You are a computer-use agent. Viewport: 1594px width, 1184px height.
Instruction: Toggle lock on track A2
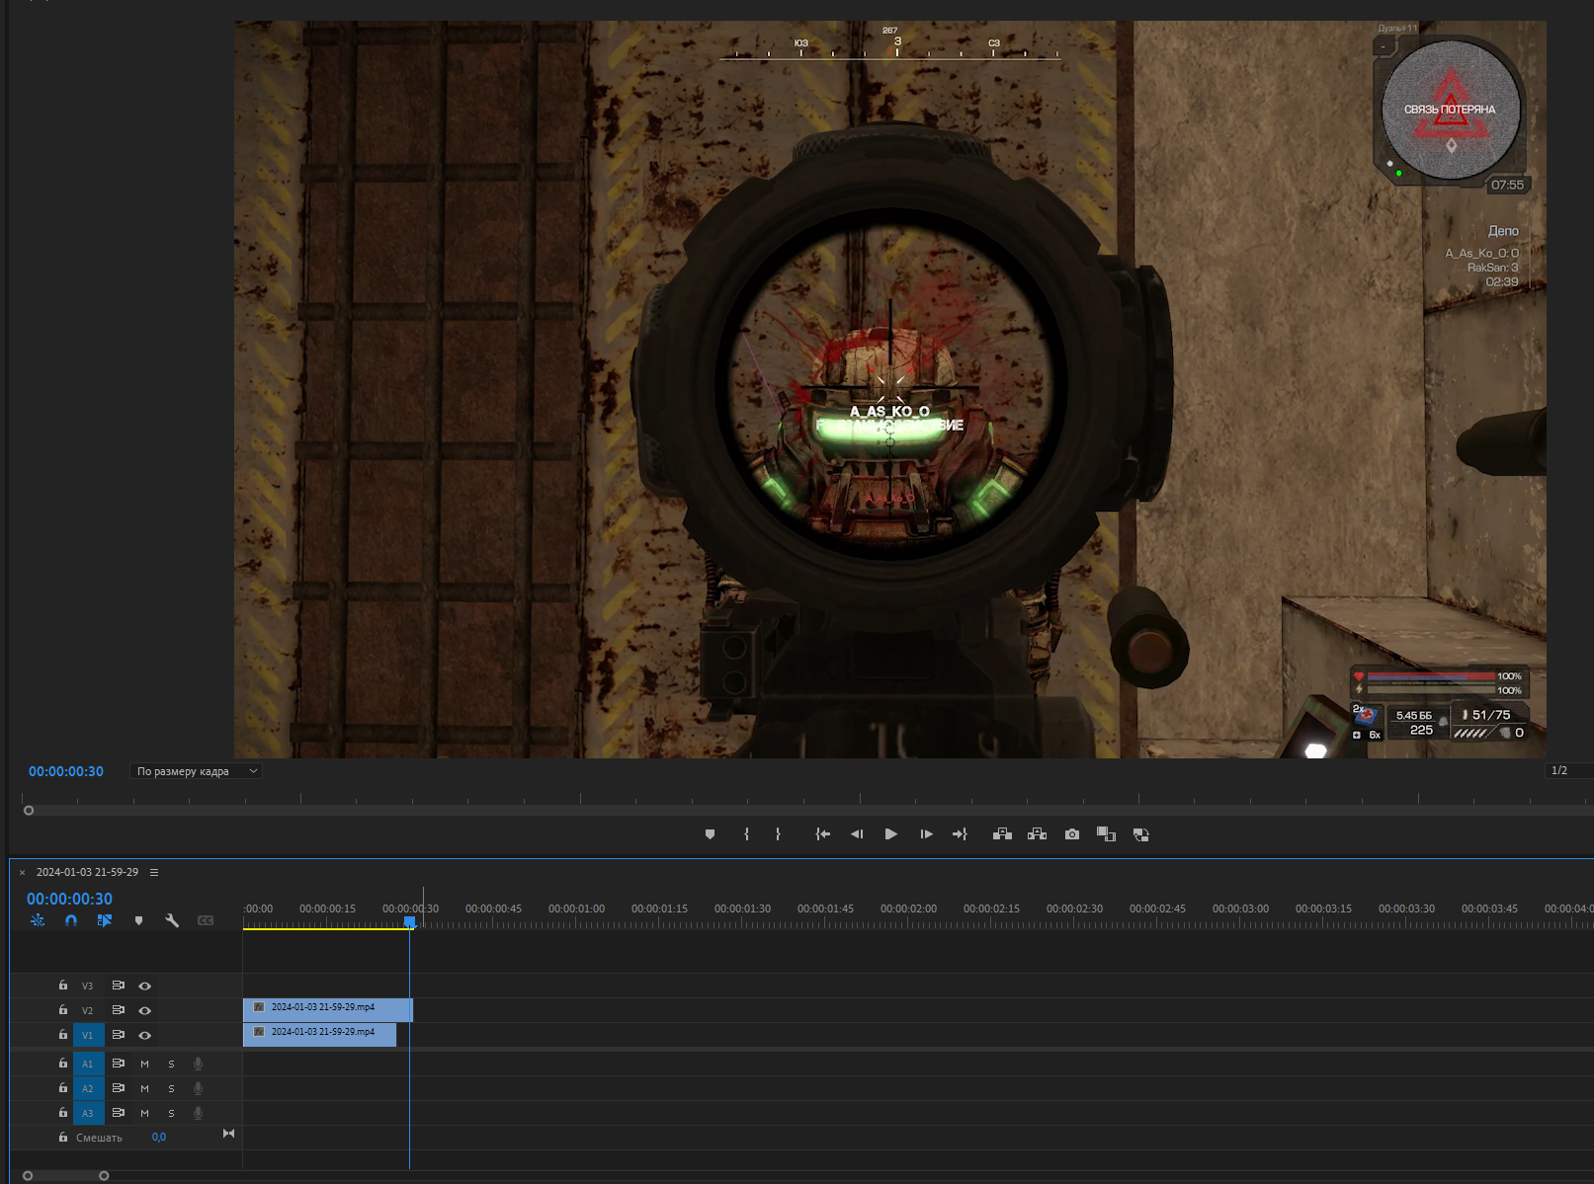[x=63, y=1088]
